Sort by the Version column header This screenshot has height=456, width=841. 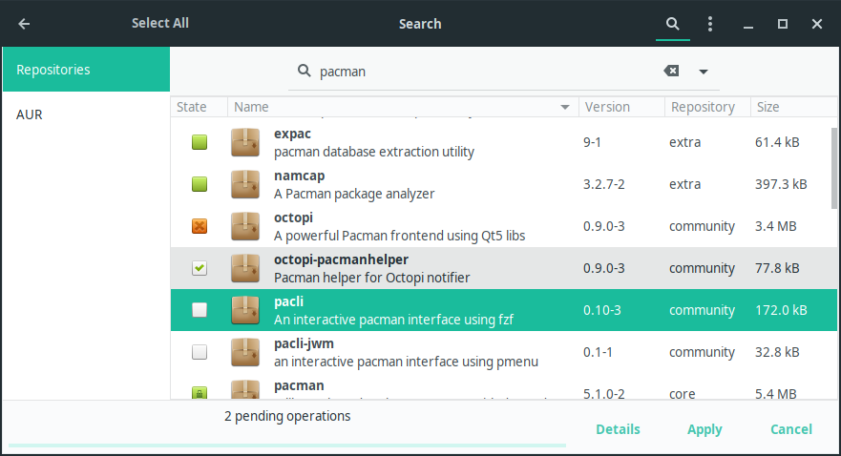[x=621, y=107]
